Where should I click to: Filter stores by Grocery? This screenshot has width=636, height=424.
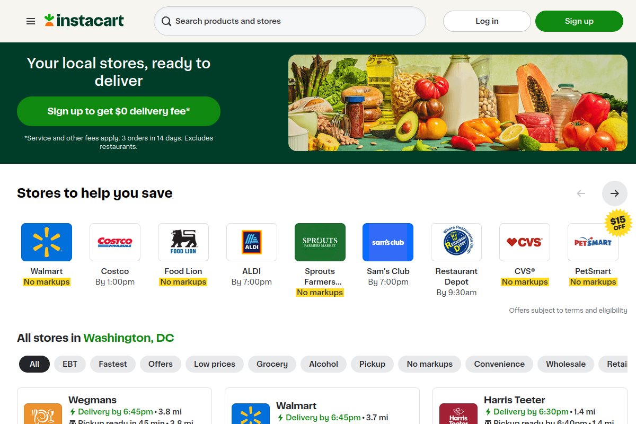pos(272,364)
